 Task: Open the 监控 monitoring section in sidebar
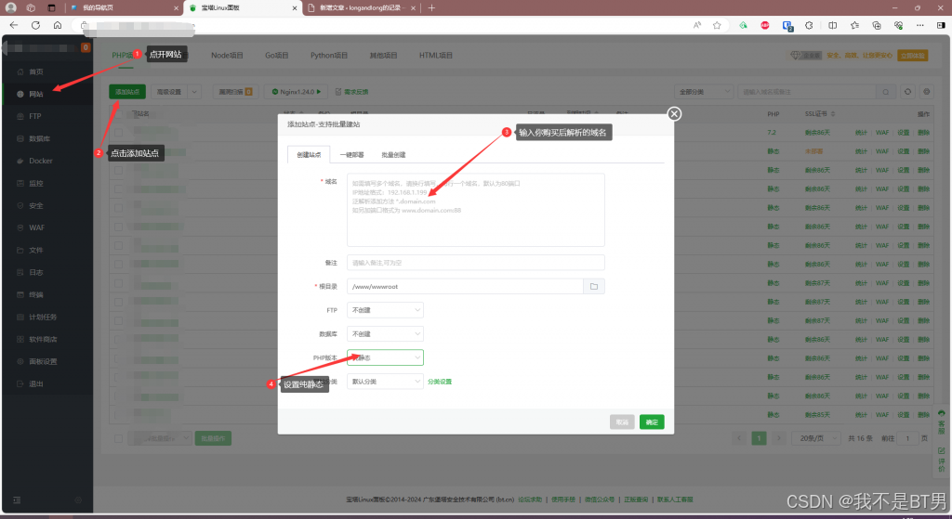coord(36,183)
